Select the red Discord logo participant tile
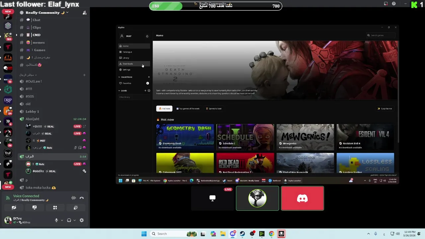Image resolution: width=425 pixels, height=239 pixels. (302, 198)
